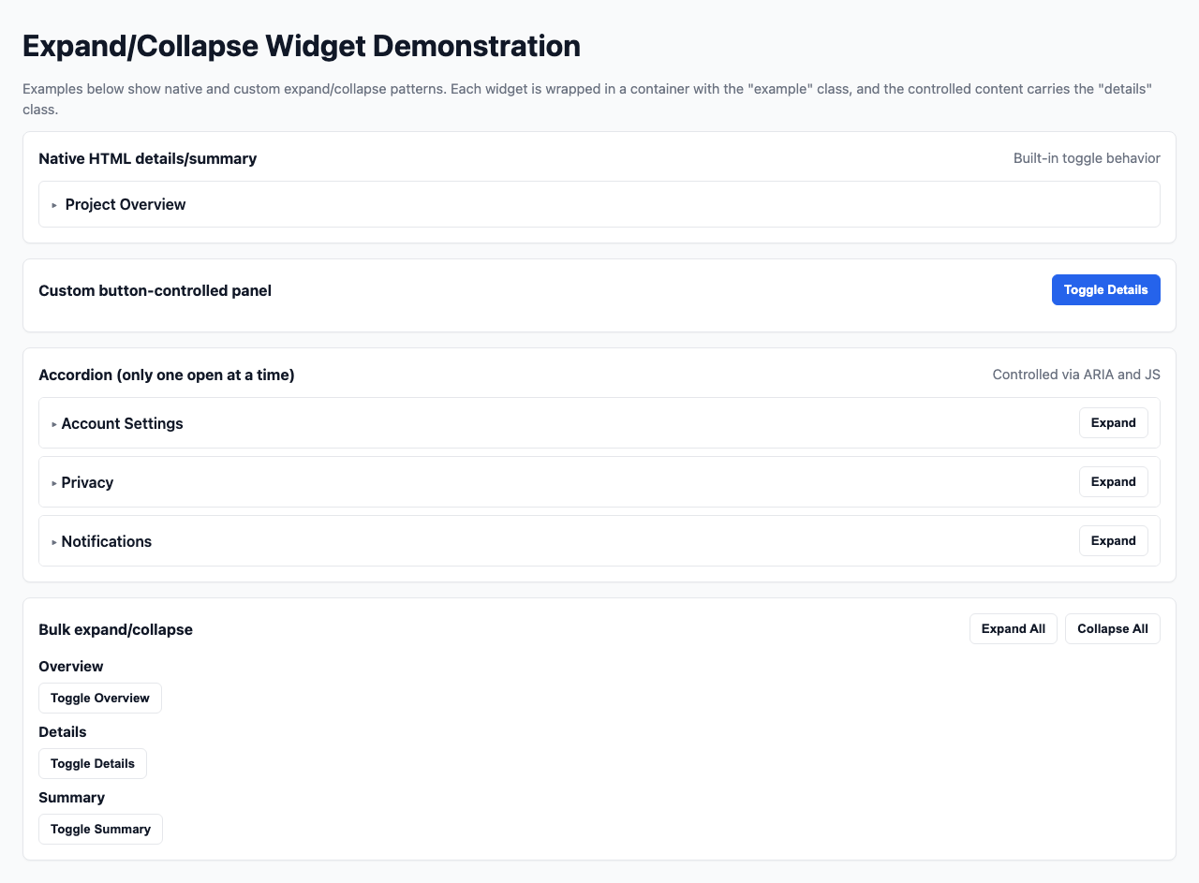The height and width of the screenshot is (883, 1199).
Task: Select the Account Settings header row
Action: pyautogui.click(x=122, y=423)
